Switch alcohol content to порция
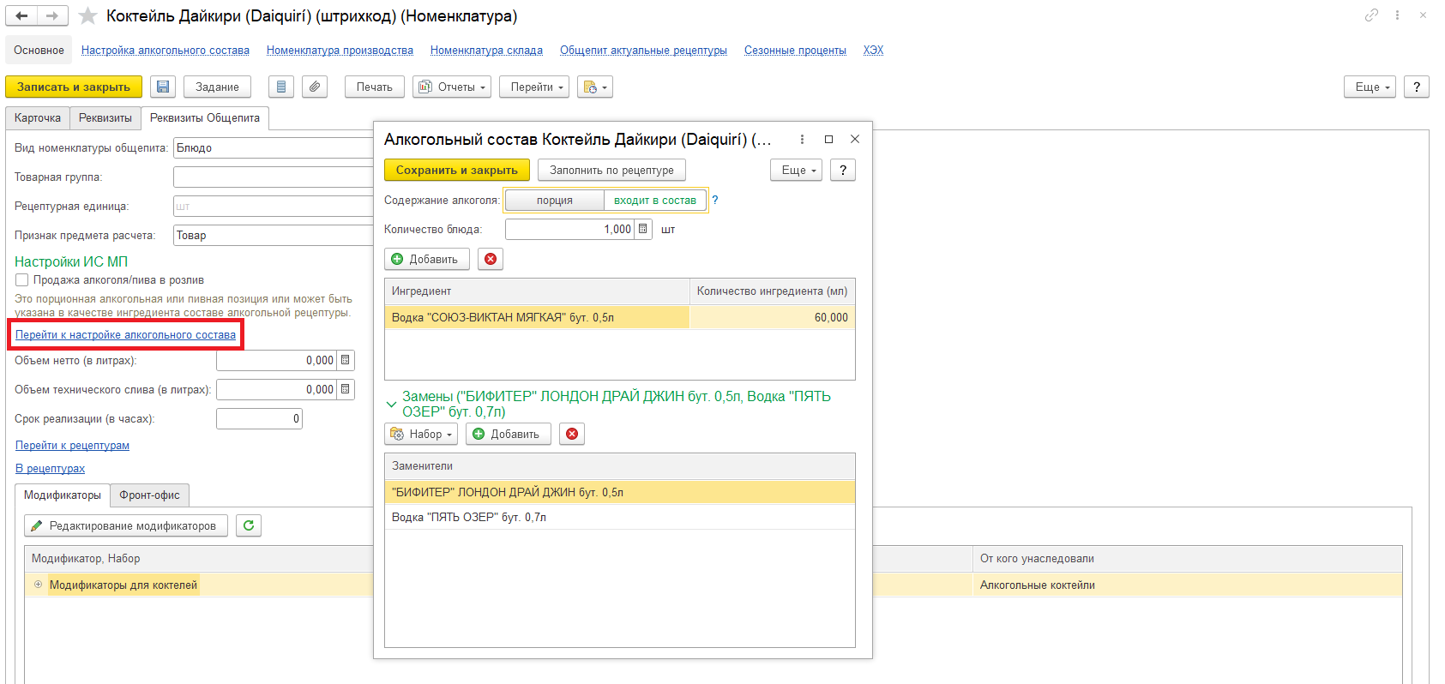The height and width of the screenshot is (684, 1445). click(x=555, y=200)
